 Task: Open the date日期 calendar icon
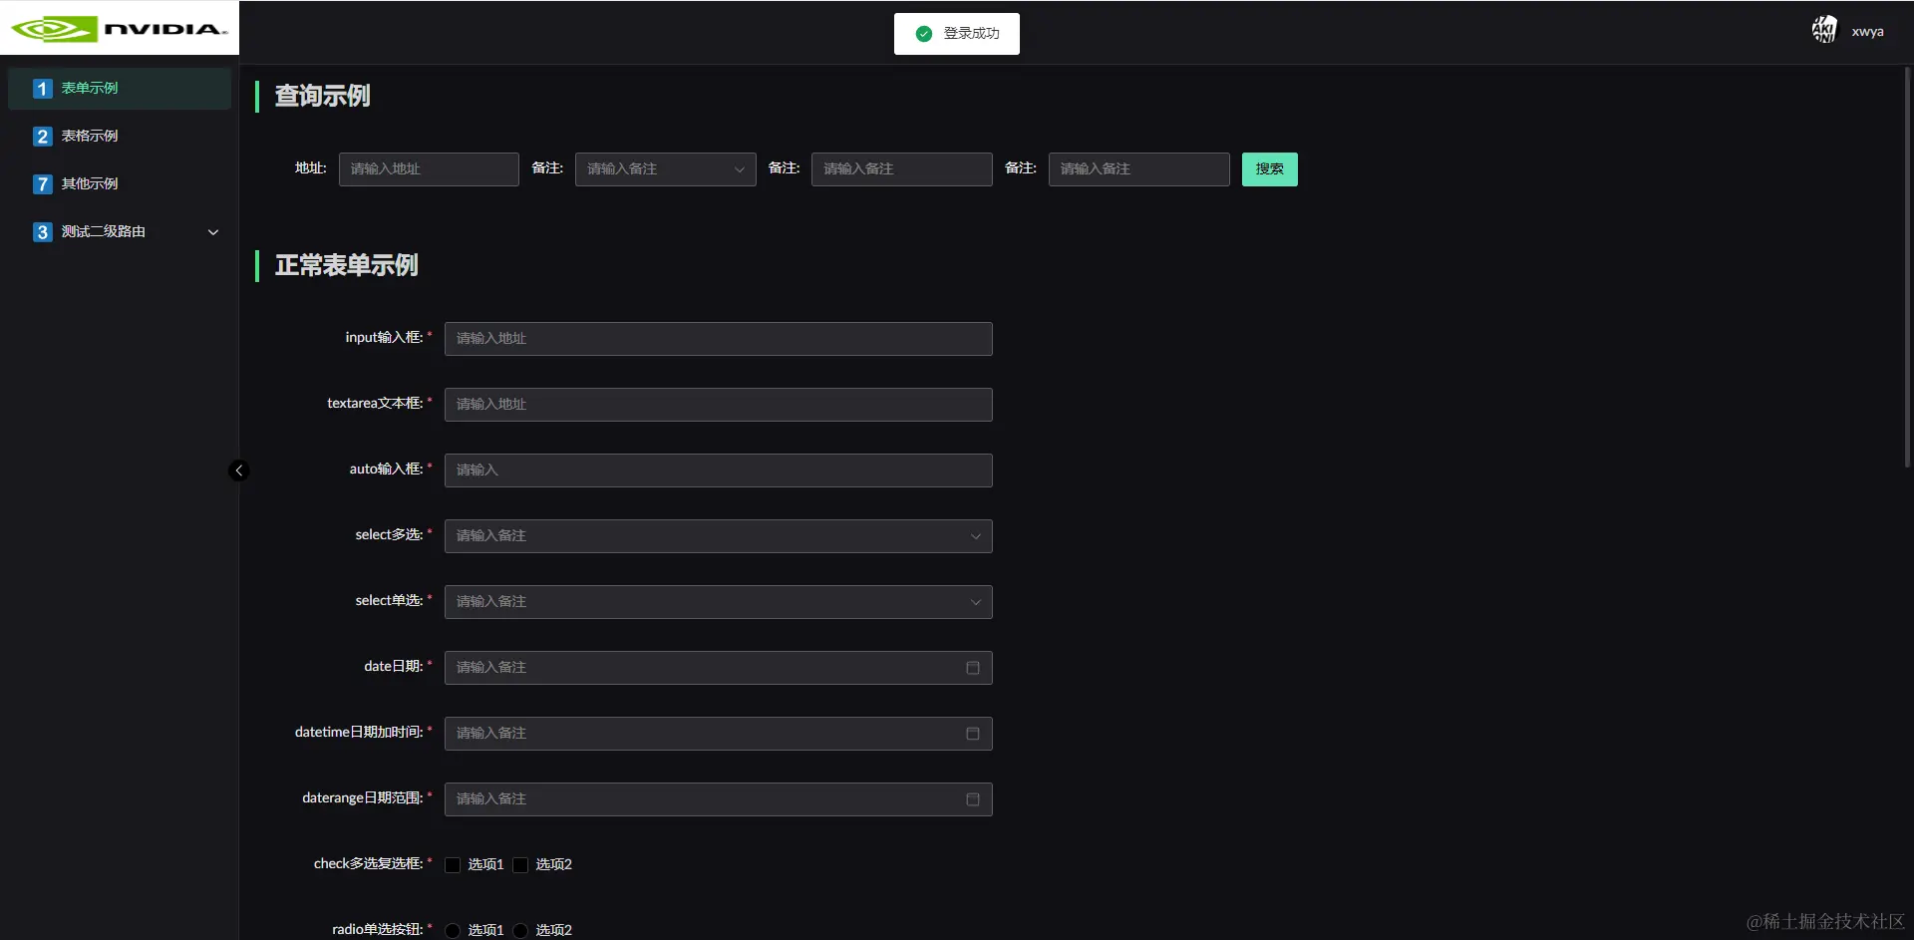[x=973, y=668]
